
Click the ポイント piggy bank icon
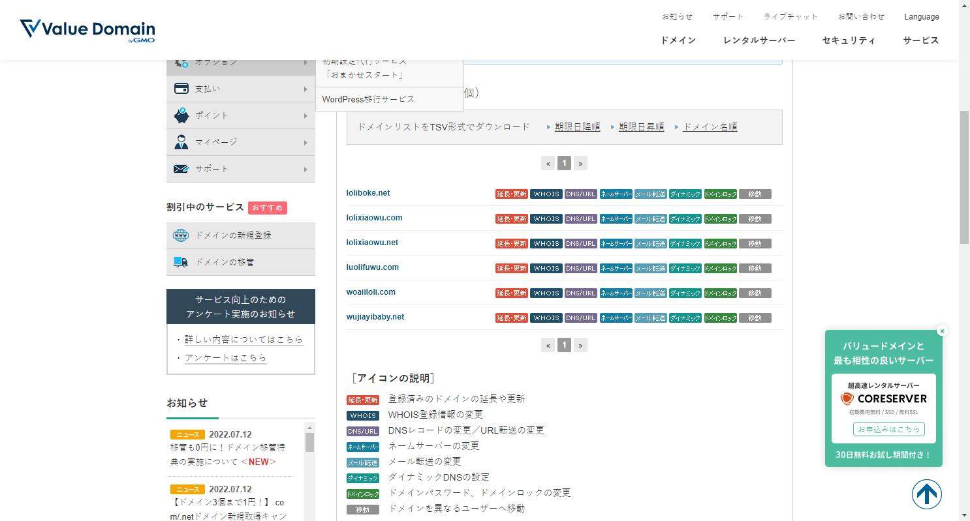point(181,115)
